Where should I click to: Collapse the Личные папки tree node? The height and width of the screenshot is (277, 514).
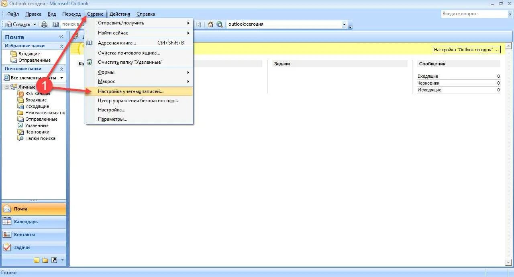[x=6, y=87]
